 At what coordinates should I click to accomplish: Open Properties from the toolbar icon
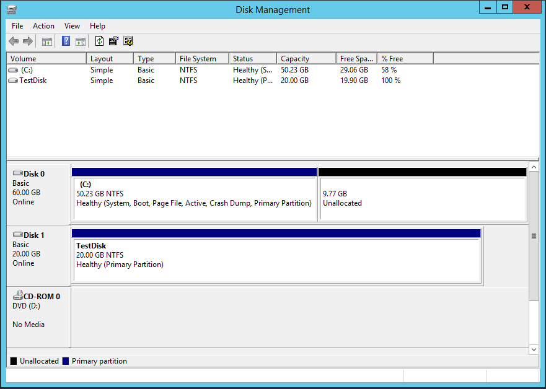pos(113,42)
